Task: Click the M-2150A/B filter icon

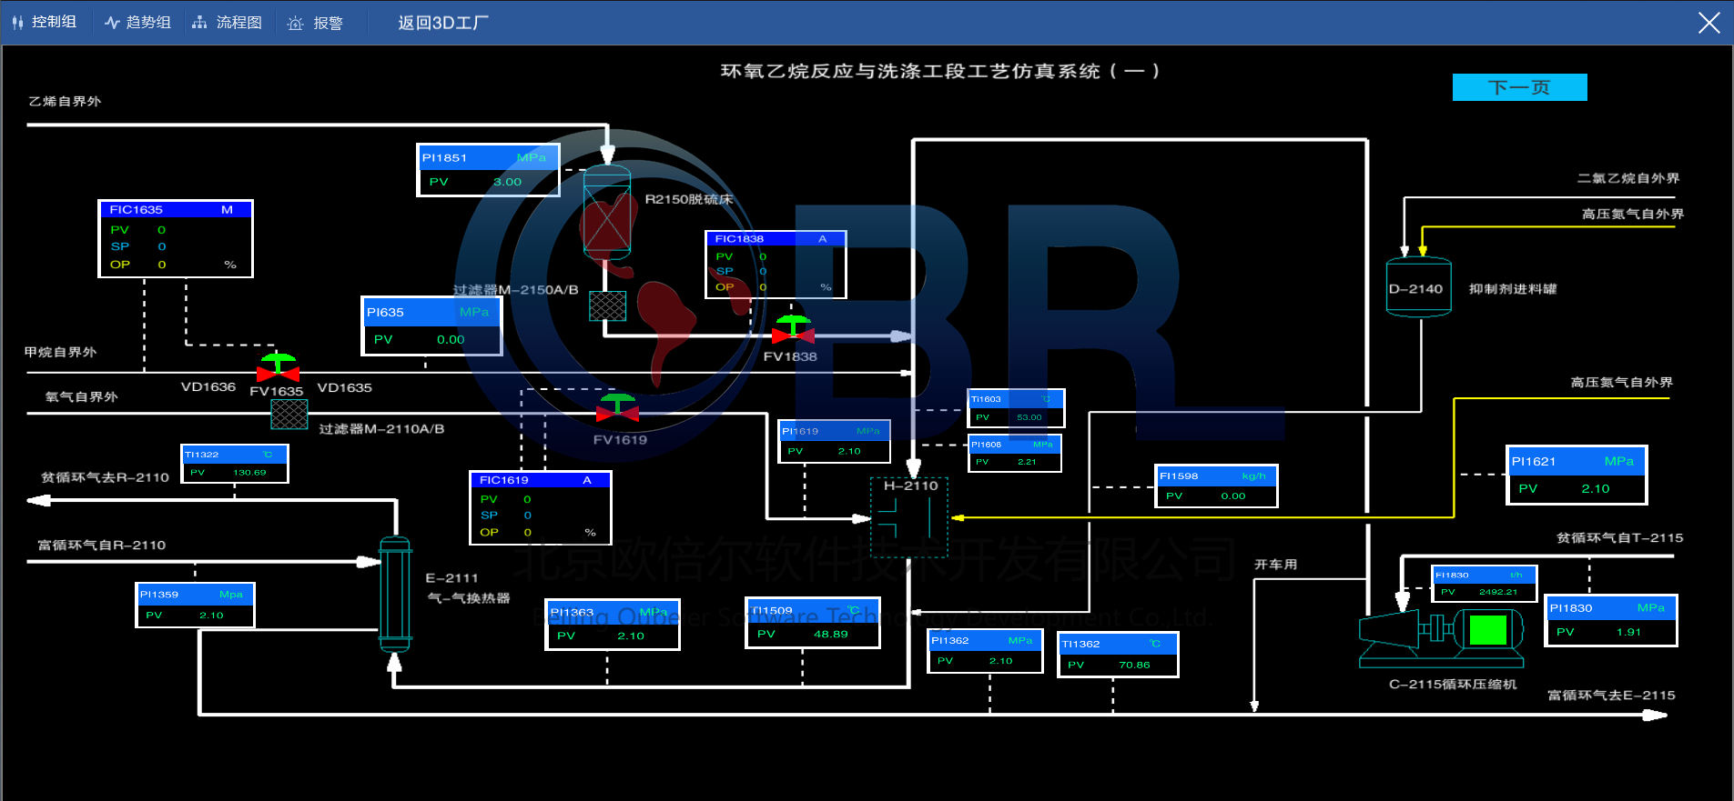Action: pos(607,306)
